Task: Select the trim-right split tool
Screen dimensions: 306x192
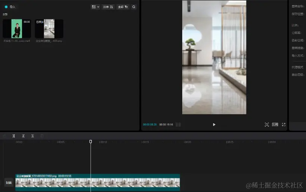Action: (x=32, y=136)
